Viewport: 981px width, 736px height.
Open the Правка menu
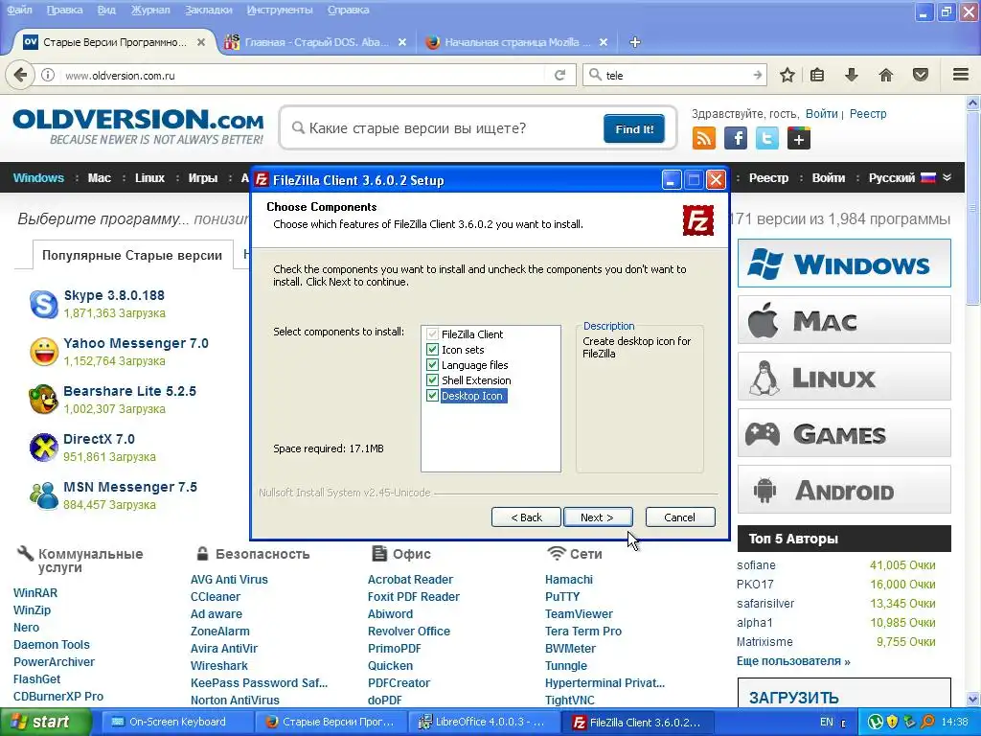pos(64,10)
